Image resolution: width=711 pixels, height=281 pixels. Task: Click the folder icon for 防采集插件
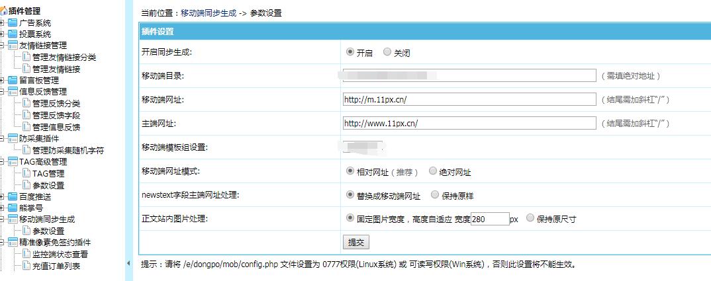tap(13, 138)
